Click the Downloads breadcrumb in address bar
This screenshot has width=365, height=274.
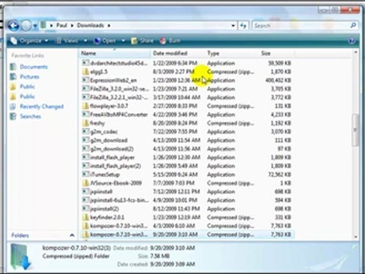[x=90, y=25]
